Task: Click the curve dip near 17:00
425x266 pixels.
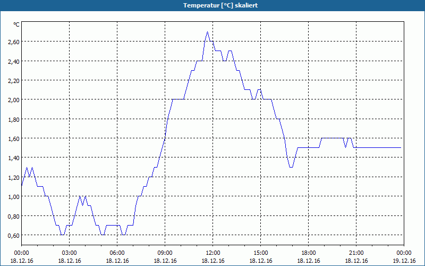Action: [x=291, y=167]
